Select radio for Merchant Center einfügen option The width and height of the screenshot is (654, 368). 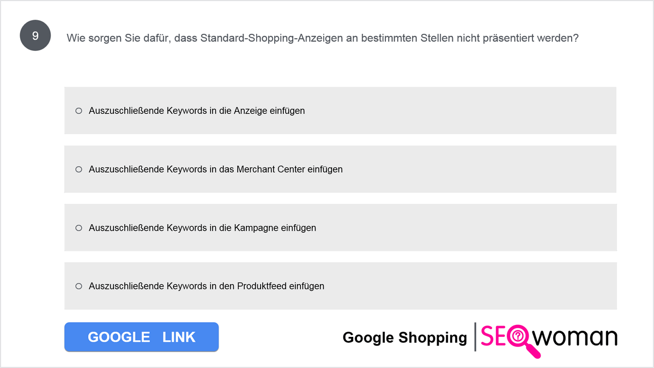click(78, 169)
